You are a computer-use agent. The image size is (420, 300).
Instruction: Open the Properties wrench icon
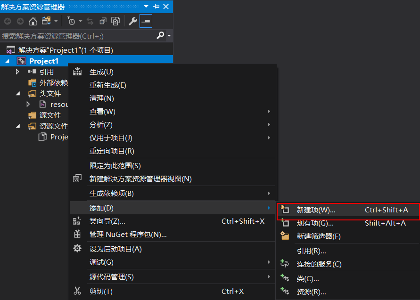(132, 21)
